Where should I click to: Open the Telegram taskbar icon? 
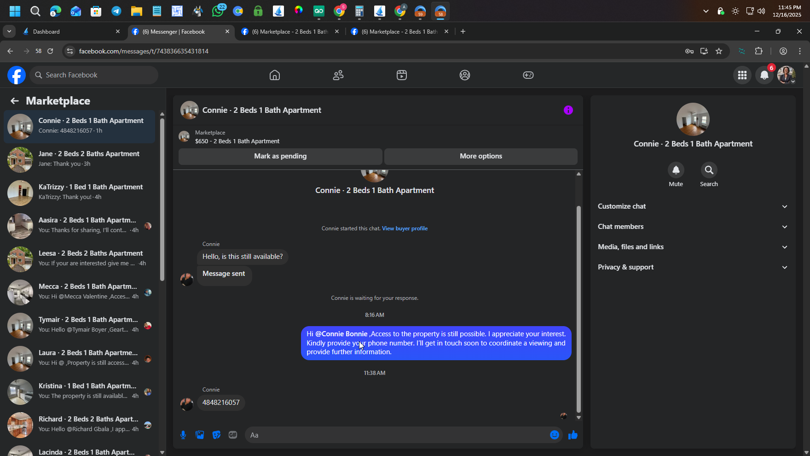pyautogui.click(x=116, y=11)
